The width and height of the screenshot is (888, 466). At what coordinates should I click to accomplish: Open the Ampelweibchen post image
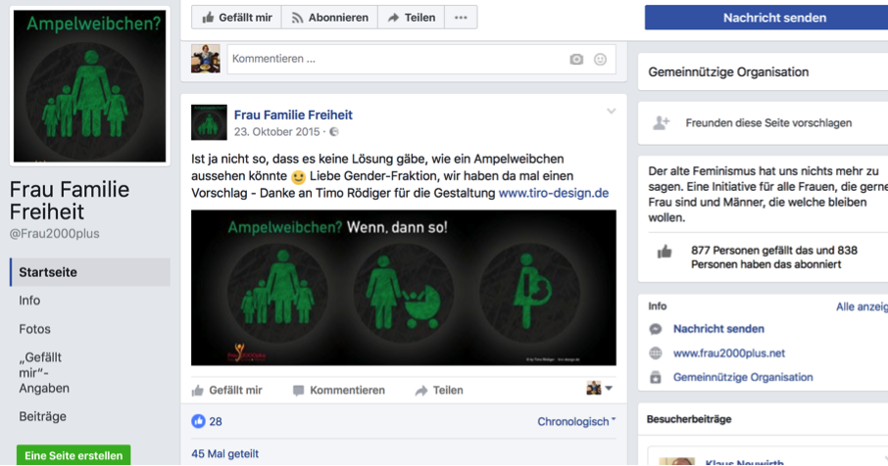tap(403, 288)
